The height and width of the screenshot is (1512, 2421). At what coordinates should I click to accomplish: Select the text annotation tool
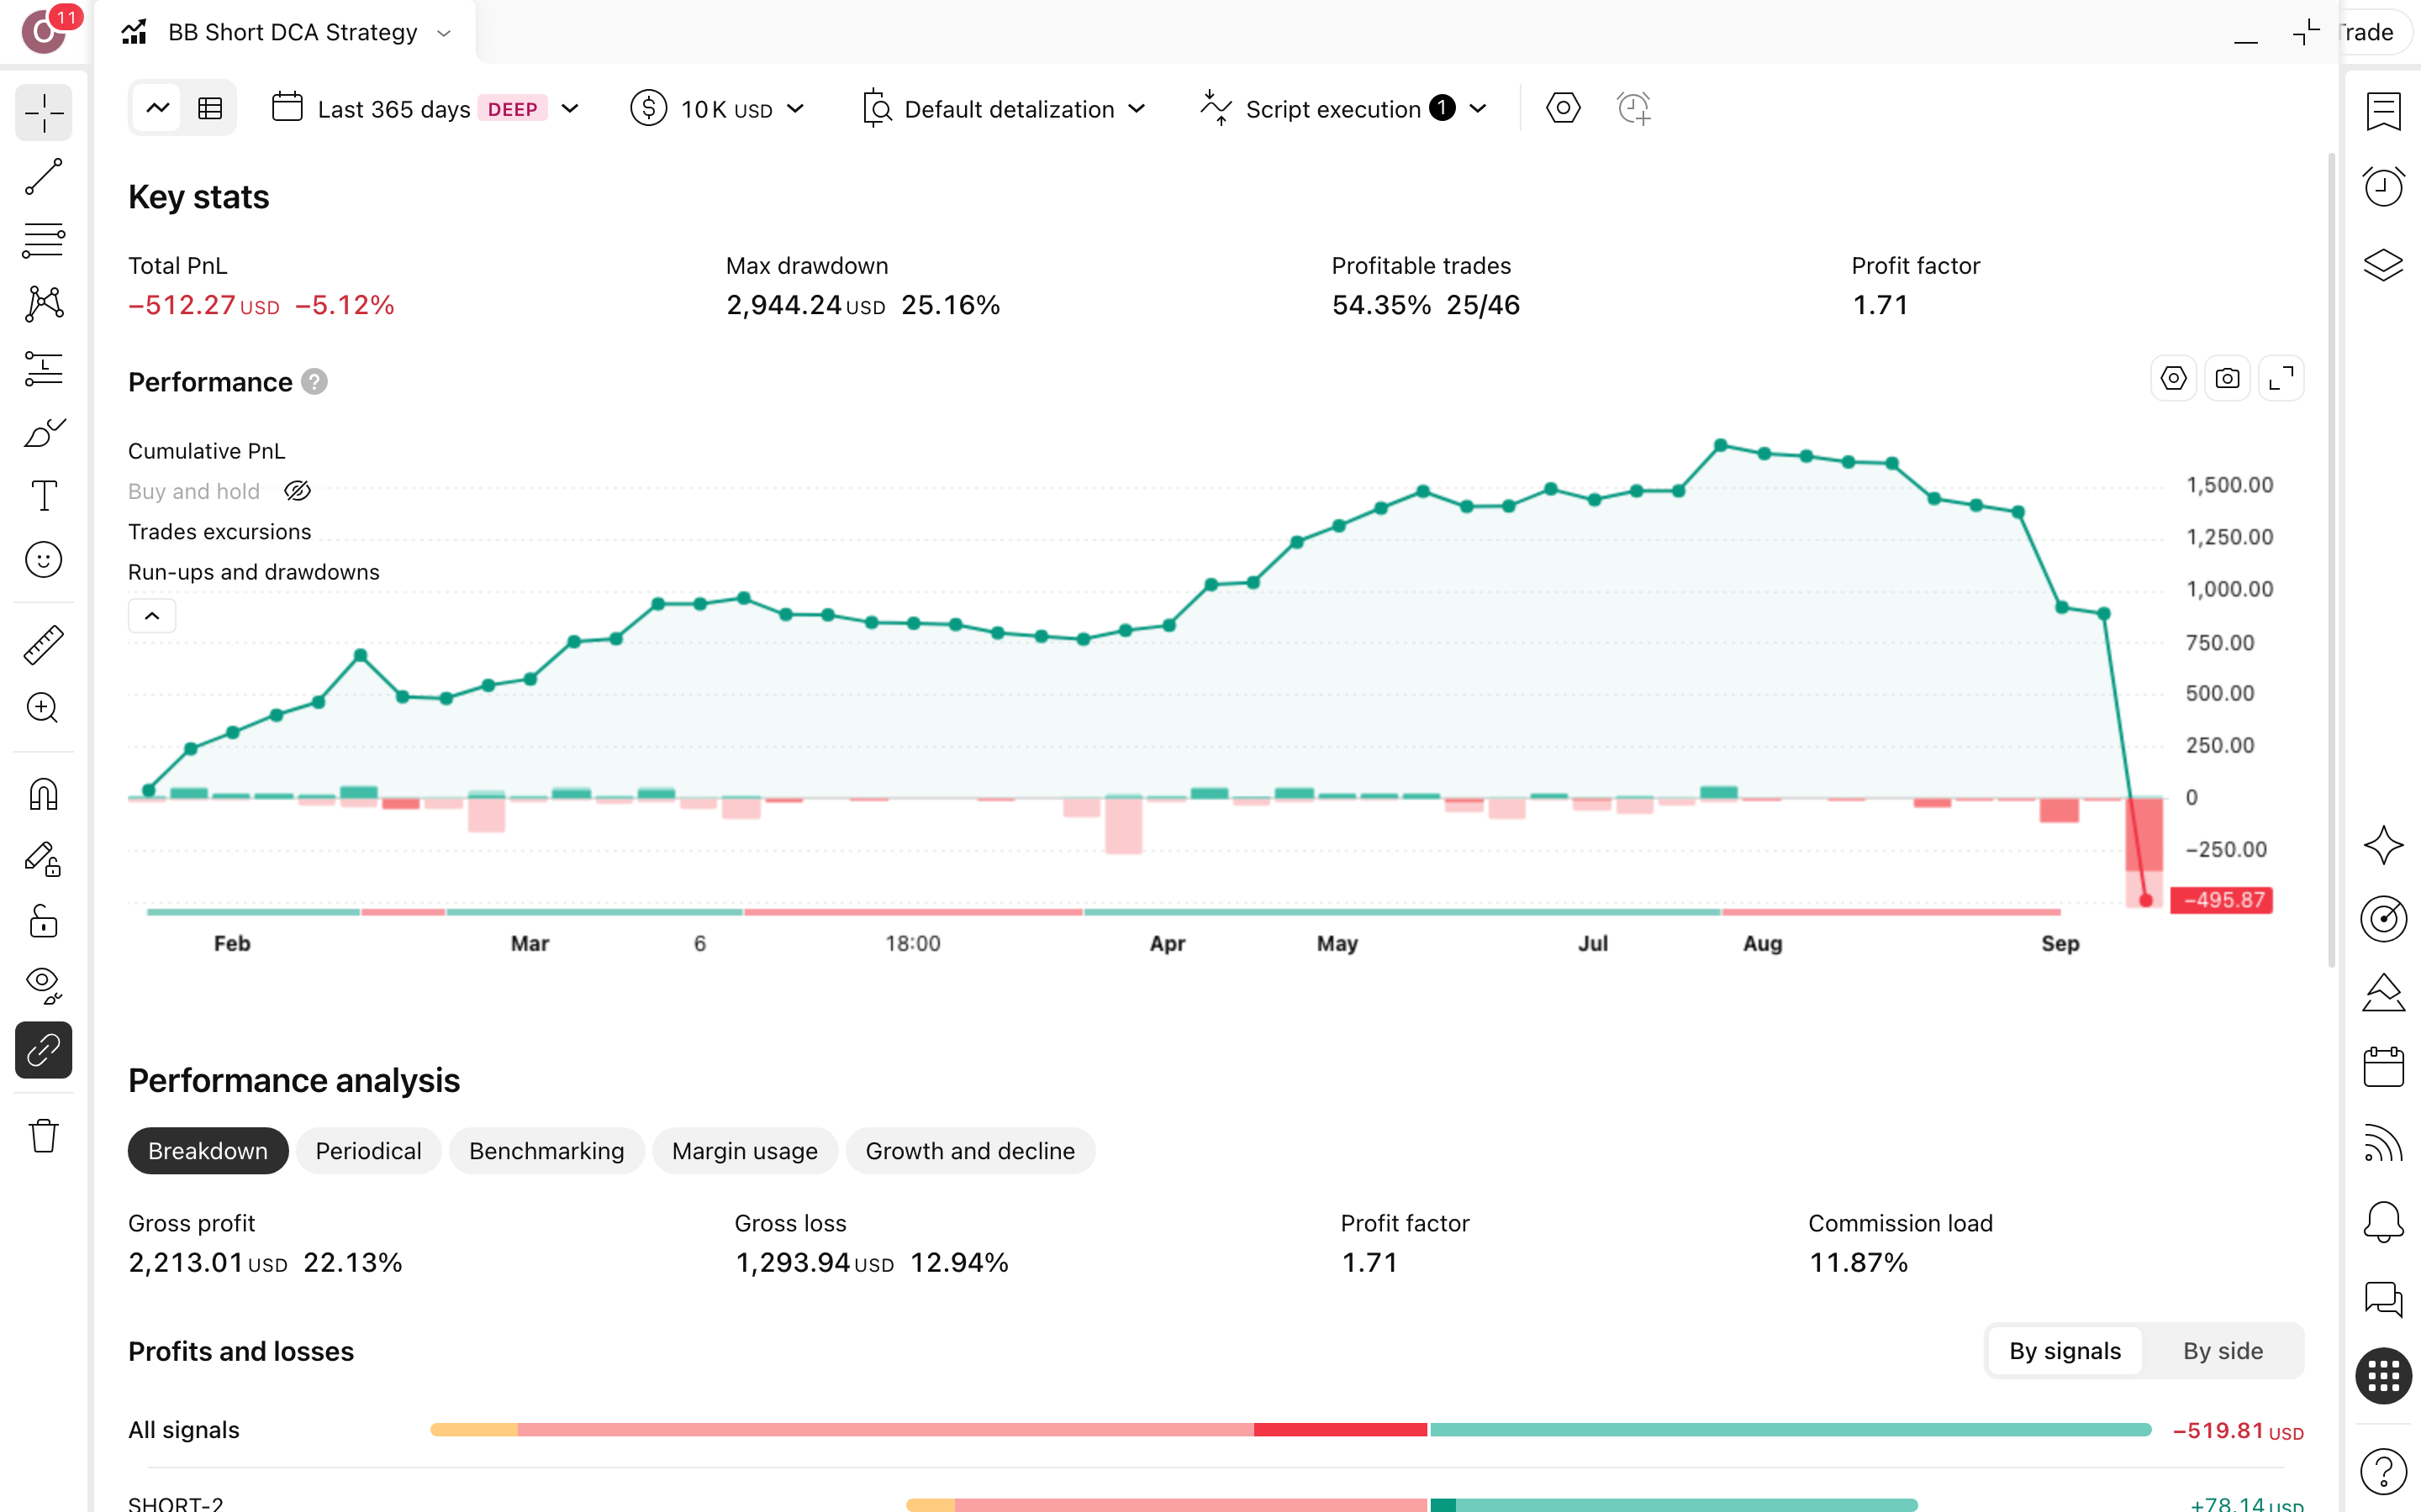(43, 496)
